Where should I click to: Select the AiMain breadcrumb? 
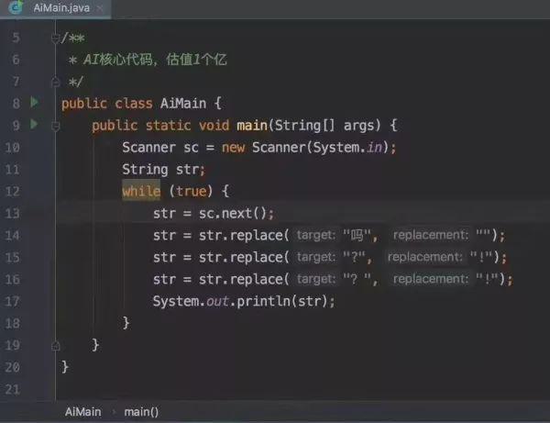point(82,412)
